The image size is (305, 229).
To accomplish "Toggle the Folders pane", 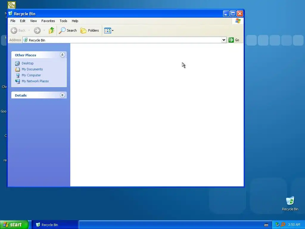I will tap(90, 30).
